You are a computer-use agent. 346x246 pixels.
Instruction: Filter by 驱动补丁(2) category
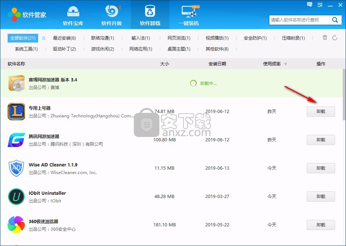[x=64, y=49]
